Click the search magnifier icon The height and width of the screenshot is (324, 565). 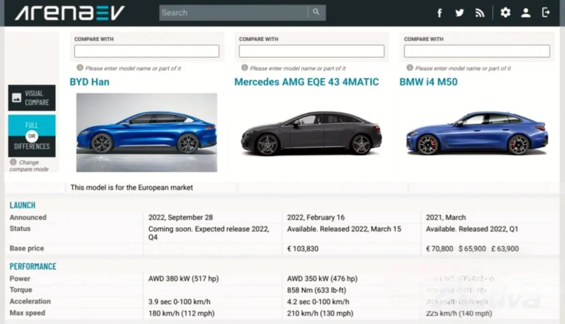316,12
